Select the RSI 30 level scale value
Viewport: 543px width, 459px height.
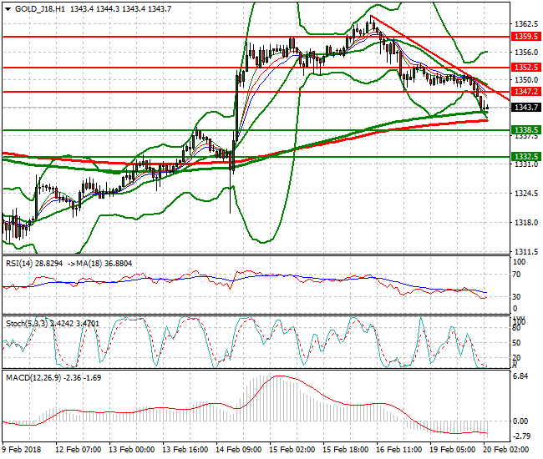(x=516, y=297)
